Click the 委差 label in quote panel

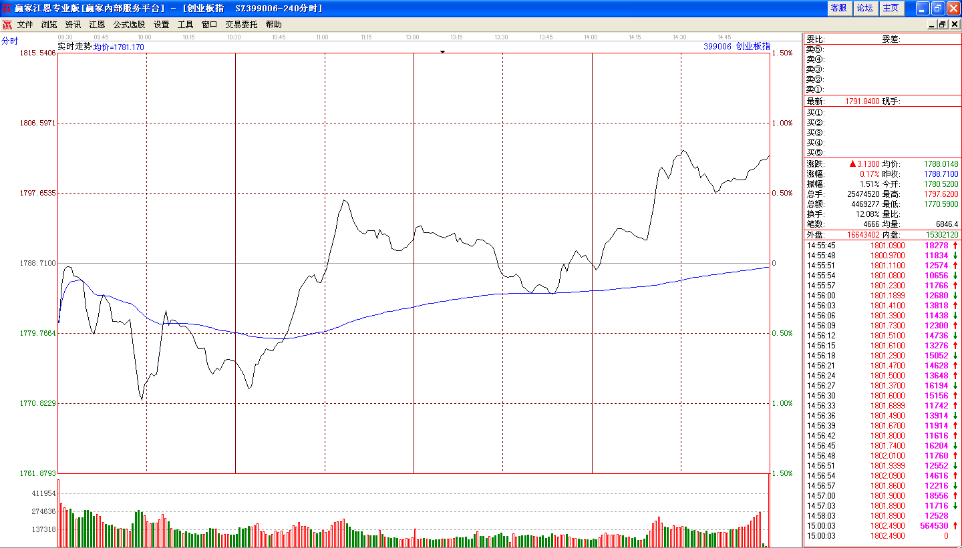coord(891,39)
